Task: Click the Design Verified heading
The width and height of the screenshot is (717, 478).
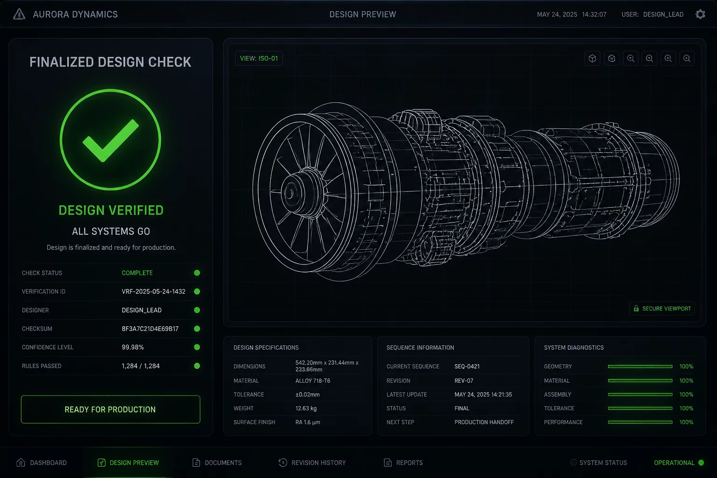Action: point(111,211)
